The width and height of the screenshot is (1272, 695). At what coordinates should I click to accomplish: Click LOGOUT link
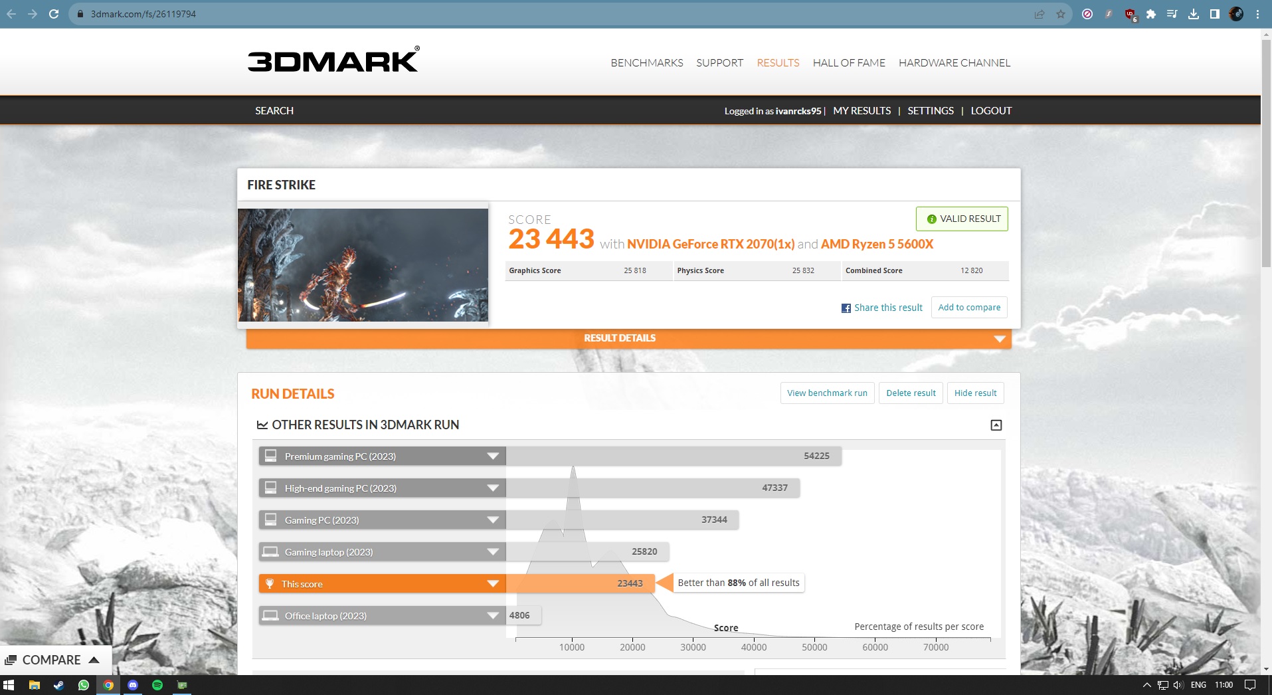991,111
